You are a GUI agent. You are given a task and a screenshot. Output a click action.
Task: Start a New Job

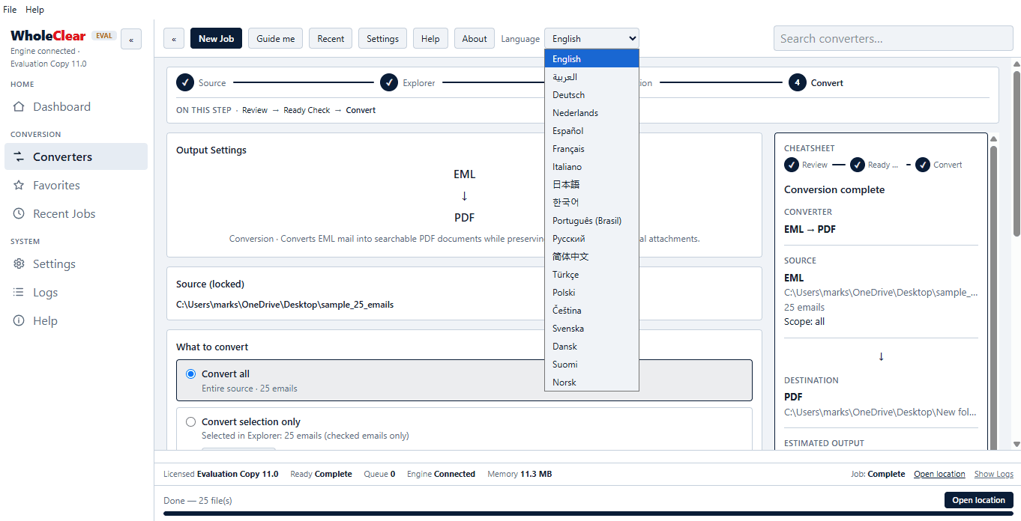point(216,39)
